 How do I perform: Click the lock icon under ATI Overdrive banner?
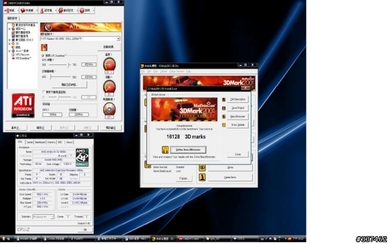pos(44,47)
